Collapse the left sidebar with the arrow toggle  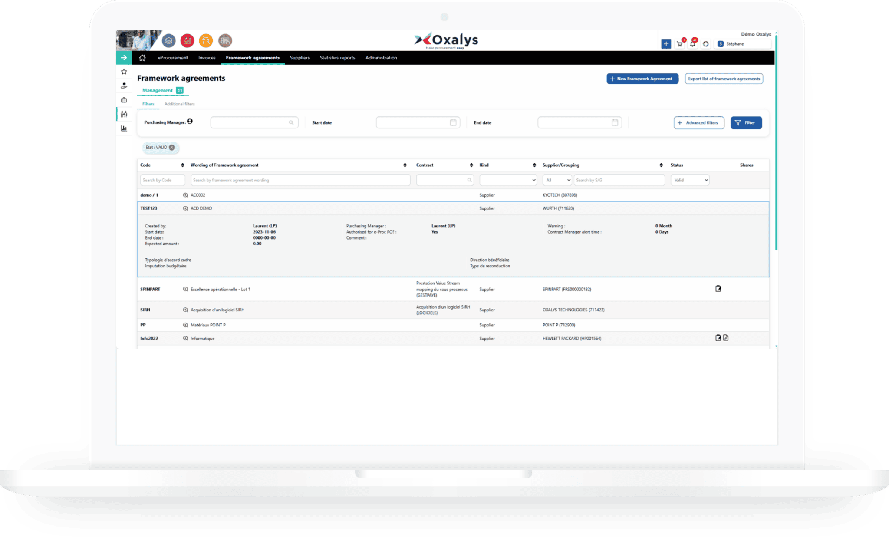[x=124, y=58]
